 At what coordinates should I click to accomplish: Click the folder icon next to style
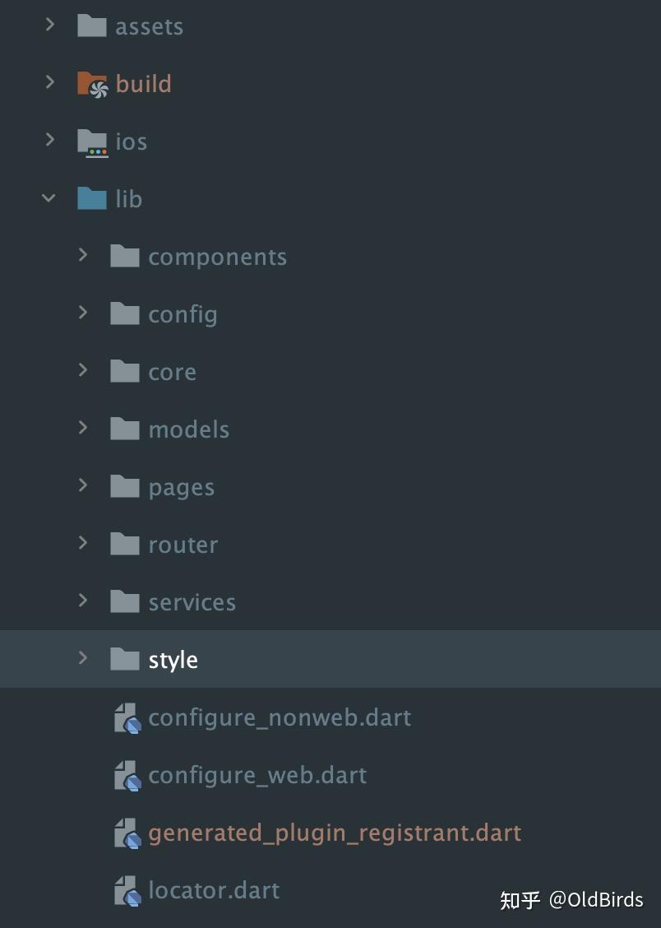(x=125, y=659)
